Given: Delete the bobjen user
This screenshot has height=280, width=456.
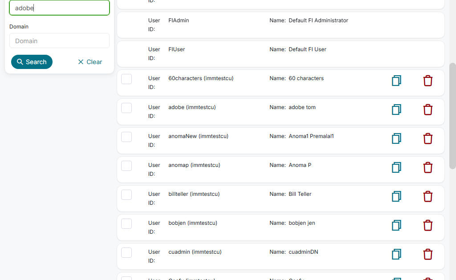Looking at the screenshot, I should click(x=427, y=225).
